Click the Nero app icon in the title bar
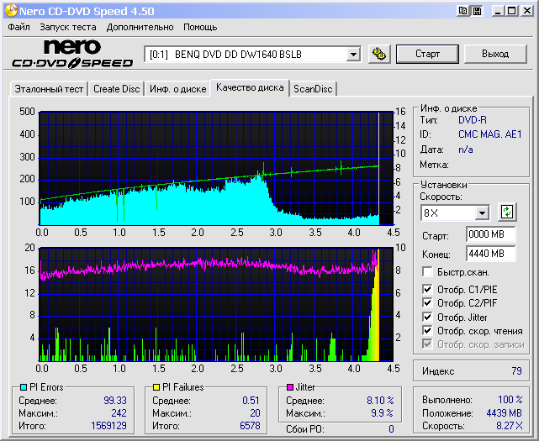 [11, 10]
